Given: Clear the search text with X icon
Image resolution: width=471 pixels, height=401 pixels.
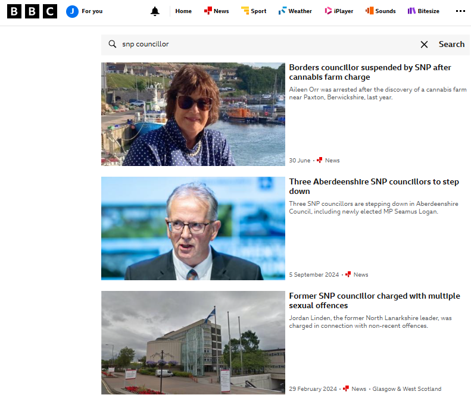Looking at the screenshot, I should pos(424,45).
